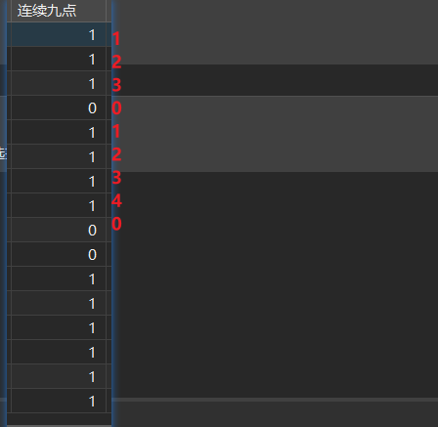Select the ninth-row cell, upper of two consecutive zeros

coord(59,230)
